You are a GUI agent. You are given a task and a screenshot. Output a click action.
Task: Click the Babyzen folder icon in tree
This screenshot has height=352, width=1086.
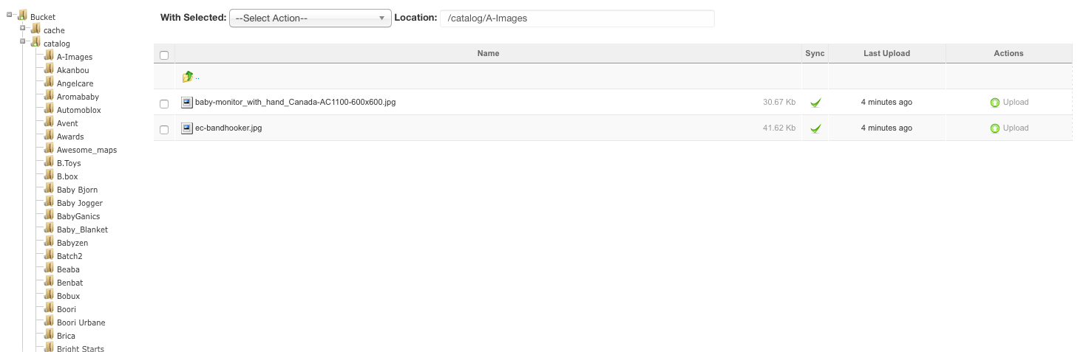(x=49, y=242)
